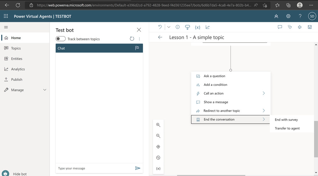Expand End the conversation submenu arrow
The image size is (318, 176).
tap(264, 119)
